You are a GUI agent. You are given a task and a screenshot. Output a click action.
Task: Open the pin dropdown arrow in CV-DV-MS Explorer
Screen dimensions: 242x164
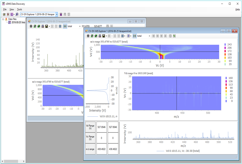pos(131,36)
